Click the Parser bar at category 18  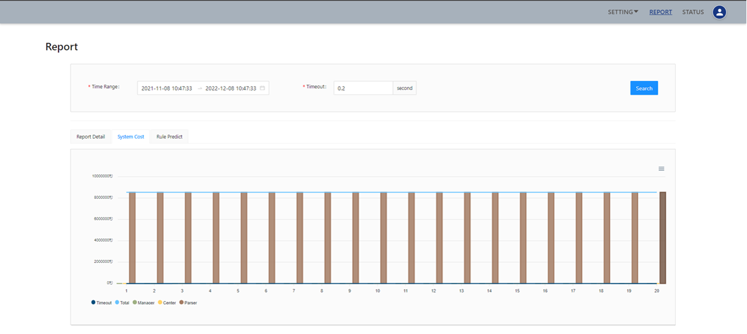point(607,238)
